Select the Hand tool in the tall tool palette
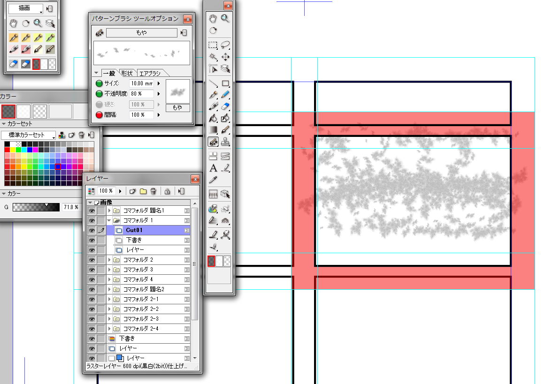The width and height of the screenshot is (545, 384). point(213,18)
